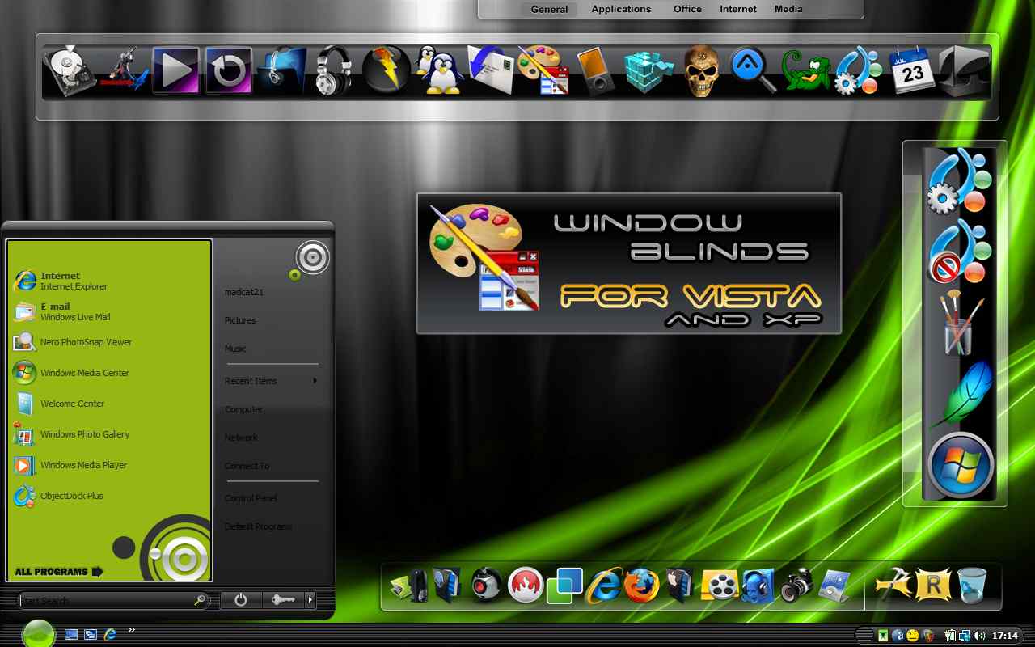1035x647 pixels.
Task: Open the paintbrushes in cup icon in side dock
Action: [960, 322]
